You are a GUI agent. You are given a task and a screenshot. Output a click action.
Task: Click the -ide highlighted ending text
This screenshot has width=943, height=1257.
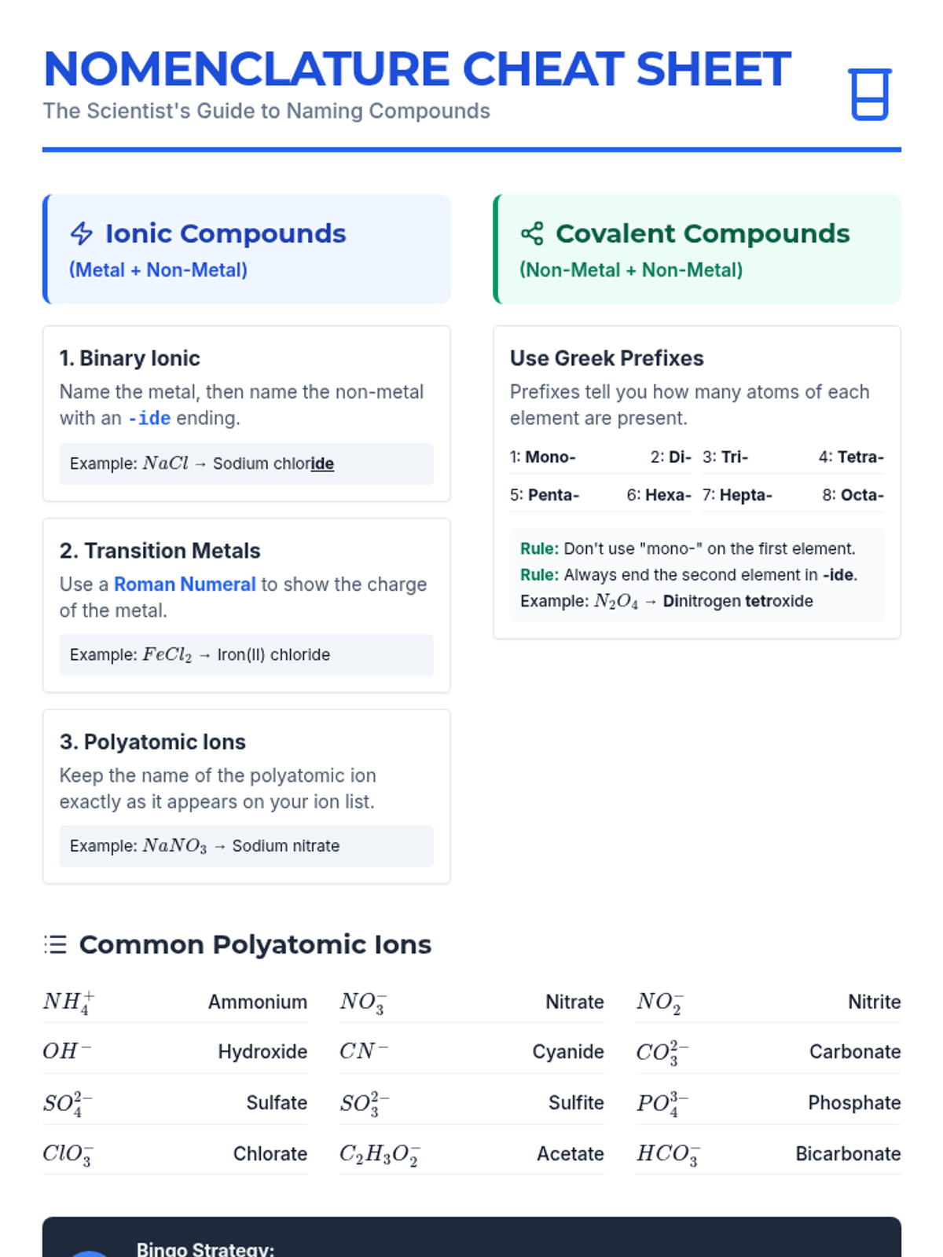pos(149,418)
